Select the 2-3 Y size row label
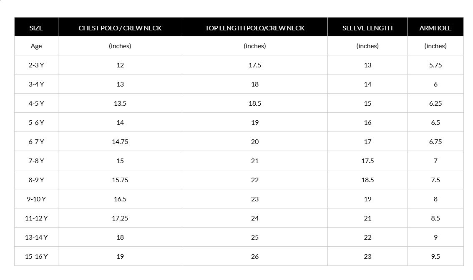This screenshot has height=280, width=473. pyautogui.click(x=36, y=65)
